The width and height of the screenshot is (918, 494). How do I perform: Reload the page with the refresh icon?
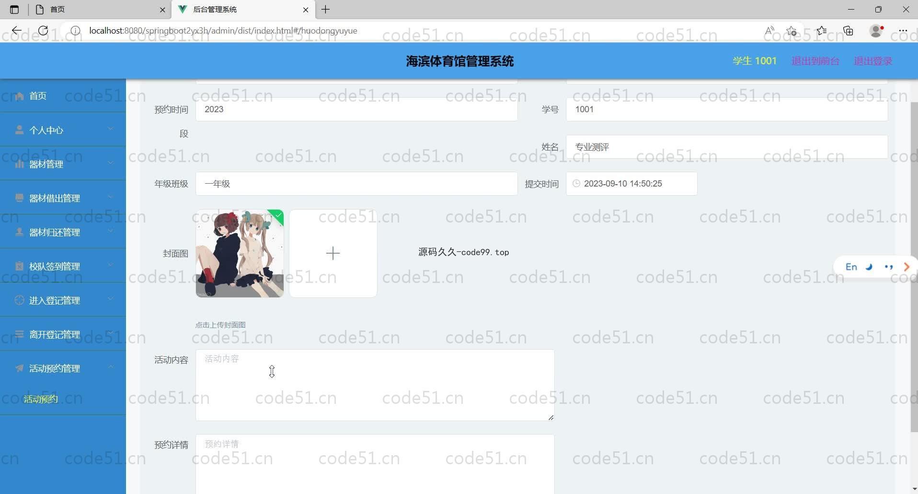click(43, 31)
